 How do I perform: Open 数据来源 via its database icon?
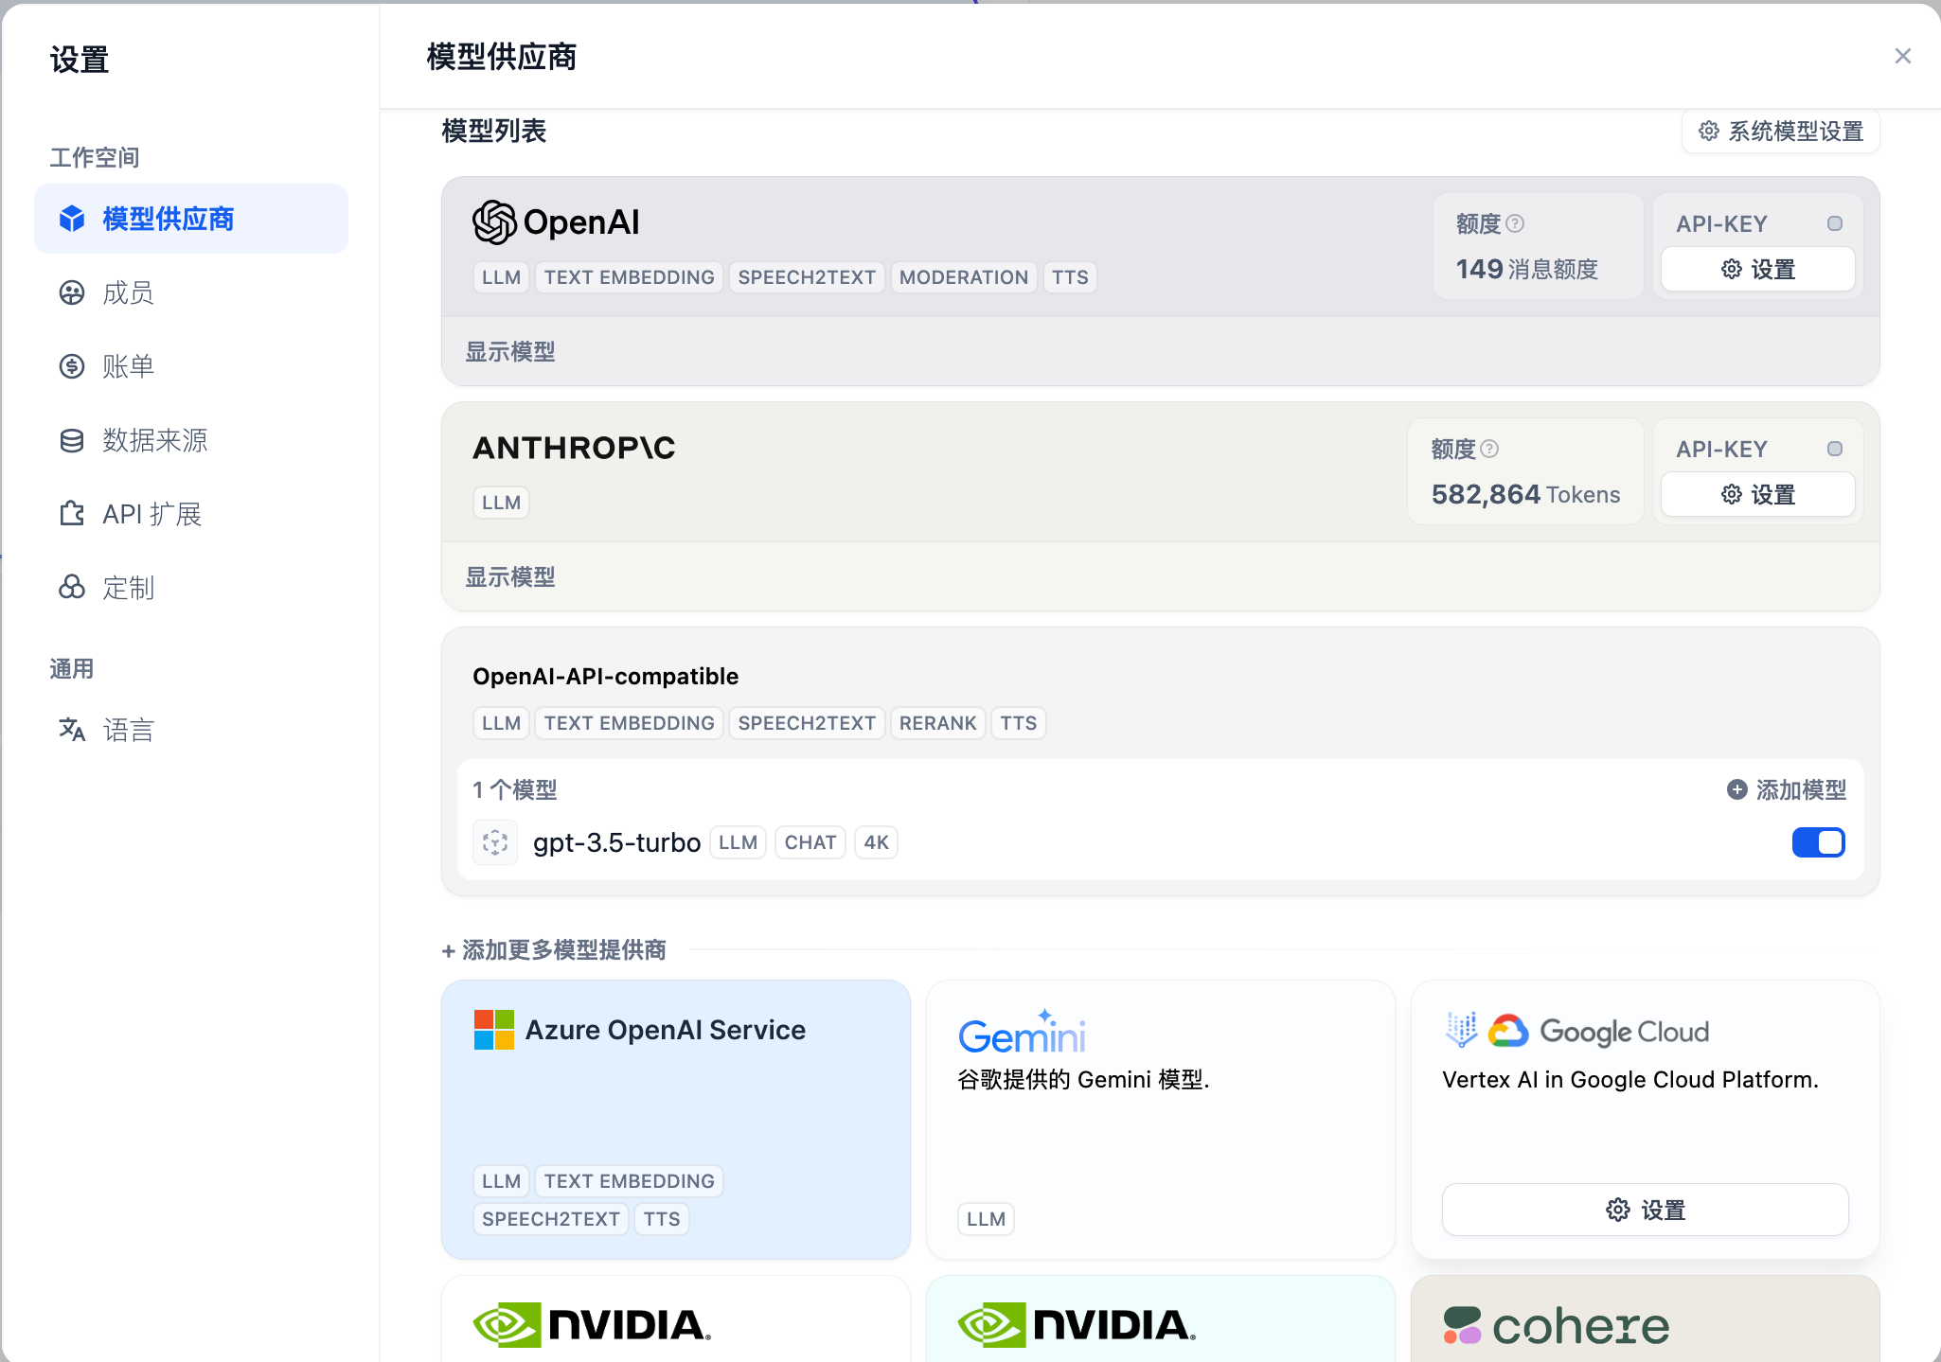(73, 440)
